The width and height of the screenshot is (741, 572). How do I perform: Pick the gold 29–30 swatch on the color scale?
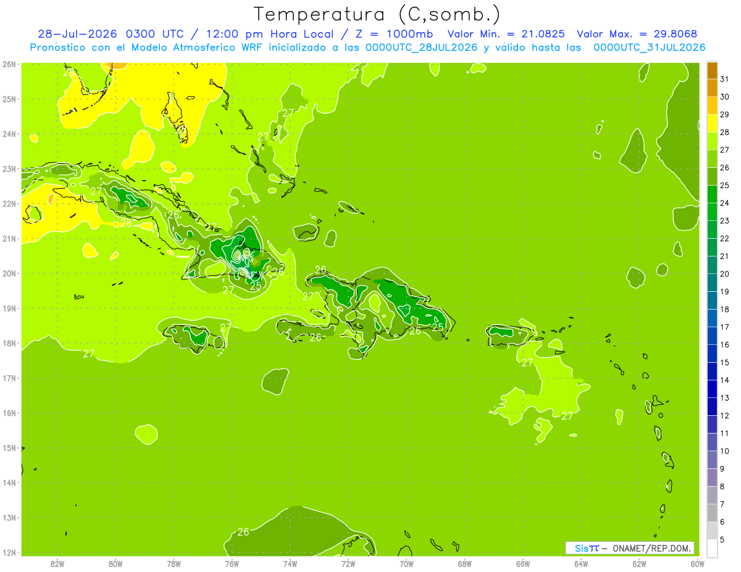pyautogui.click(x=712, y=106)
